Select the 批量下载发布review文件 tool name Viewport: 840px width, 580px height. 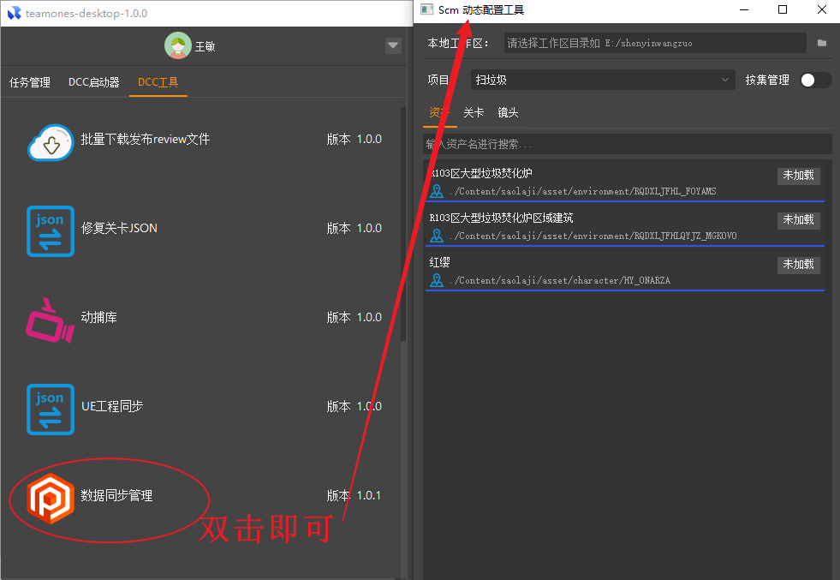pos(146,140)
